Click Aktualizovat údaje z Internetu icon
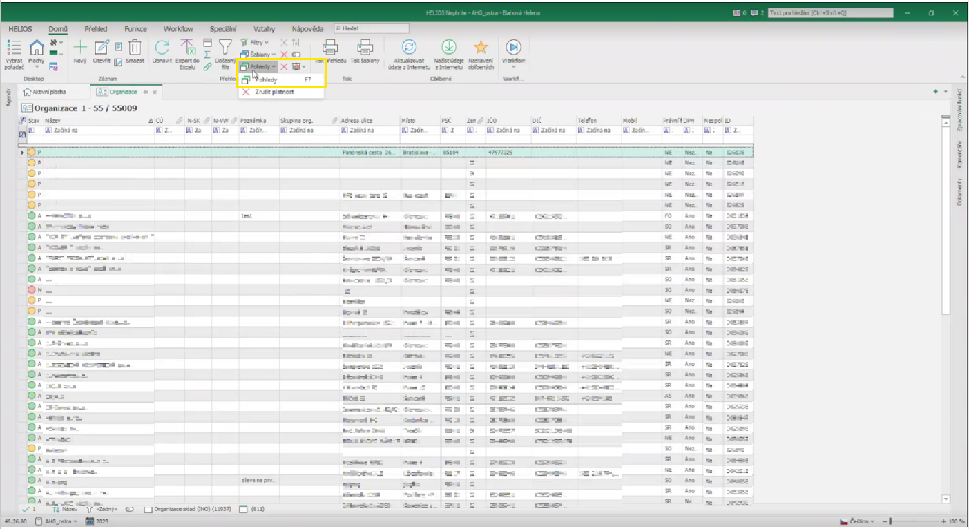969x529 pixels. 409,48
